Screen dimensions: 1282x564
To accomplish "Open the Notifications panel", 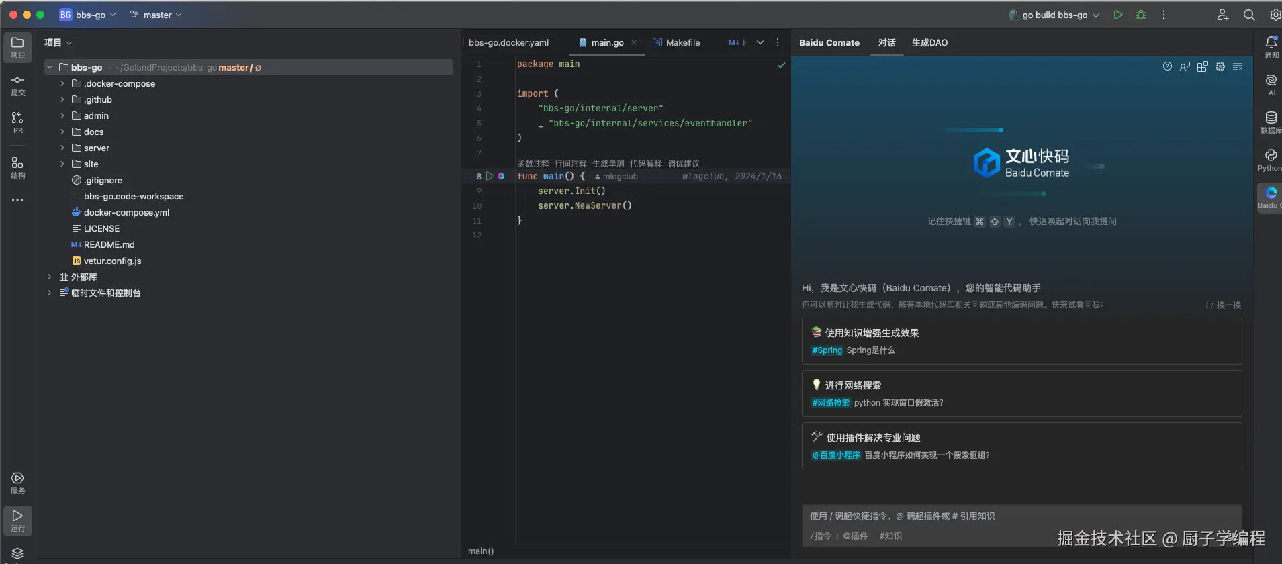I will click(x=1271, y=47).
